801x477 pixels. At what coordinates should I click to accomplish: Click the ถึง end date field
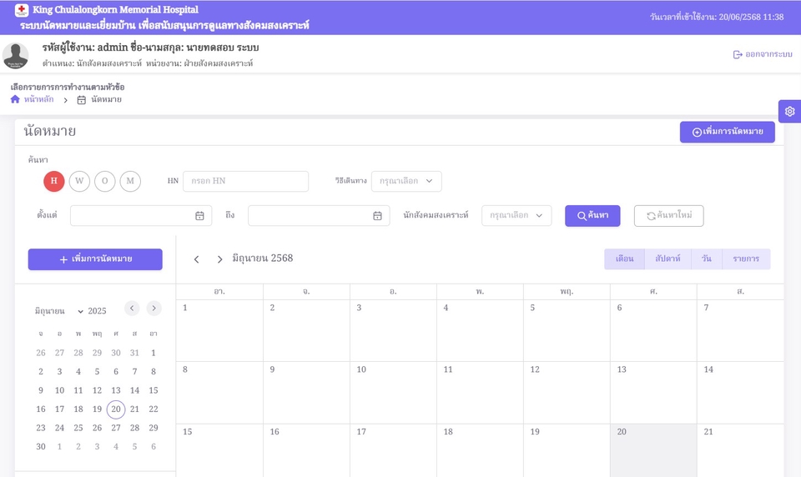click(x=319, y=215)
